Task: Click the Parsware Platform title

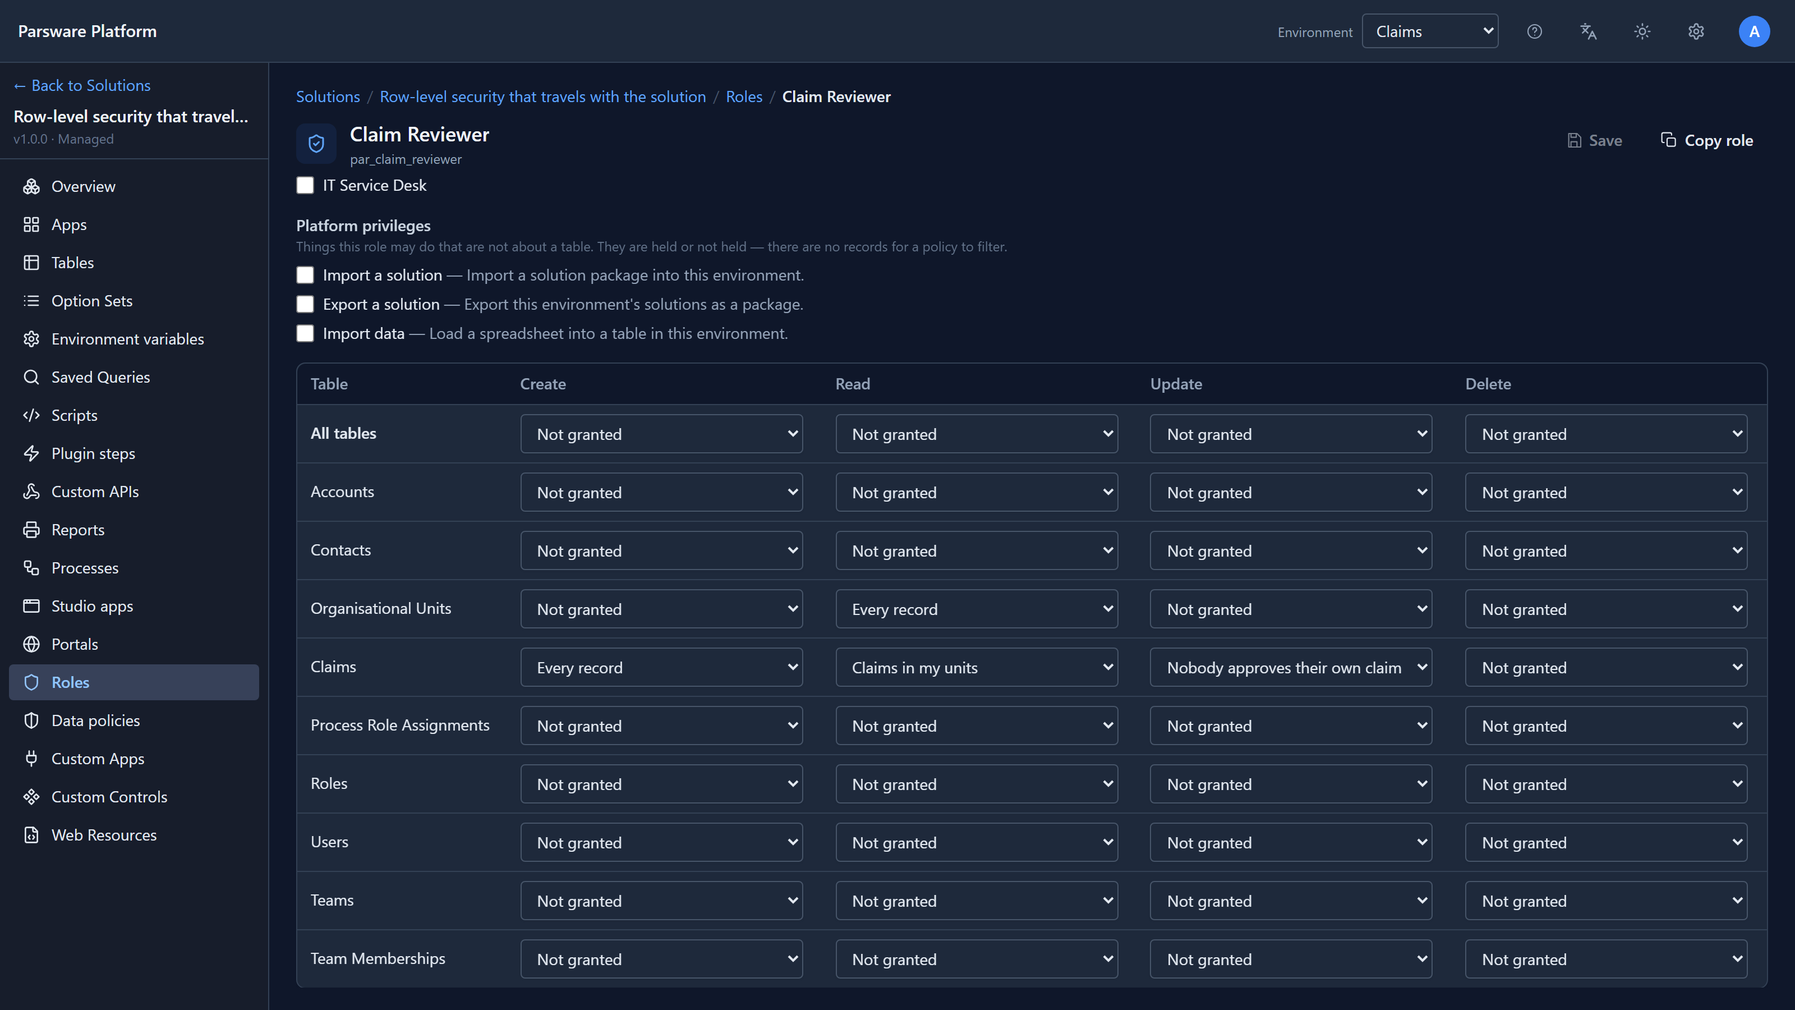Action: [x=87, y=31]
